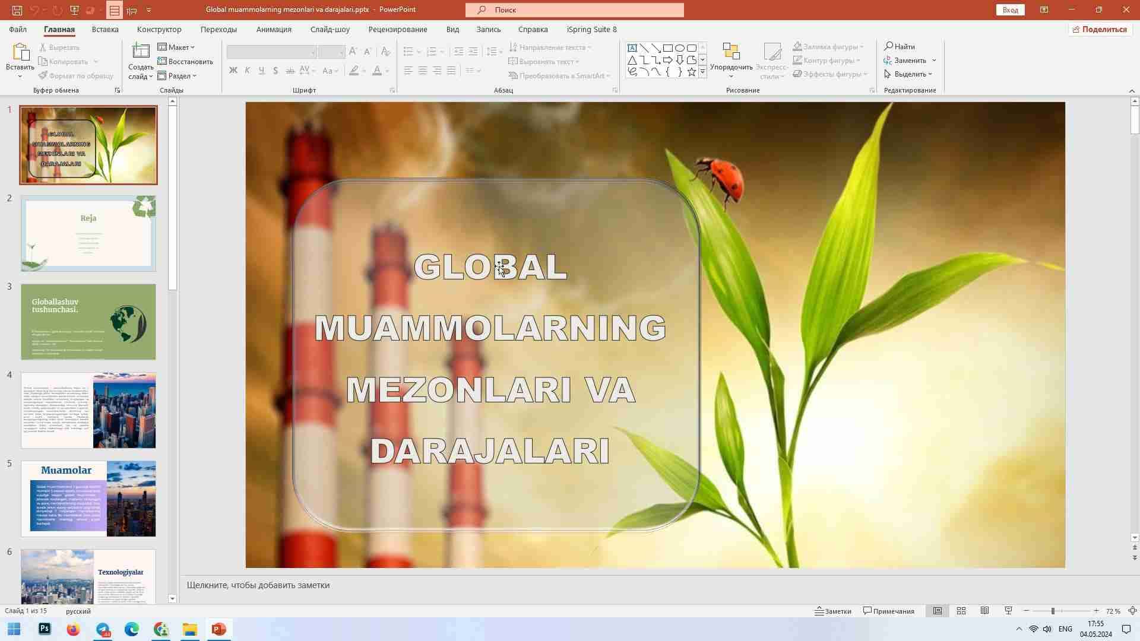Toggle bold (Ж) formatting

coord(233,71)
